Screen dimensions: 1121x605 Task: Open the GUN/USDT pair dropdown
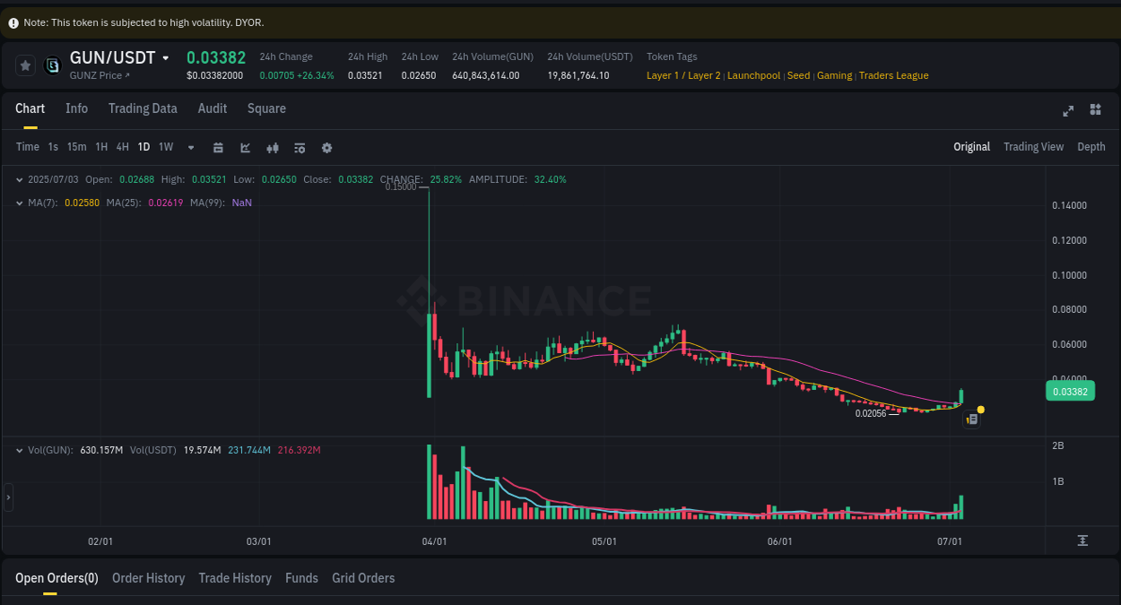point(166,57)
